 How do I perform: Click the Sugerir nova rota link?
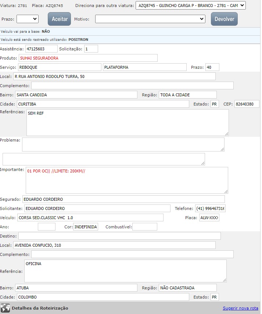pos(240,308)
